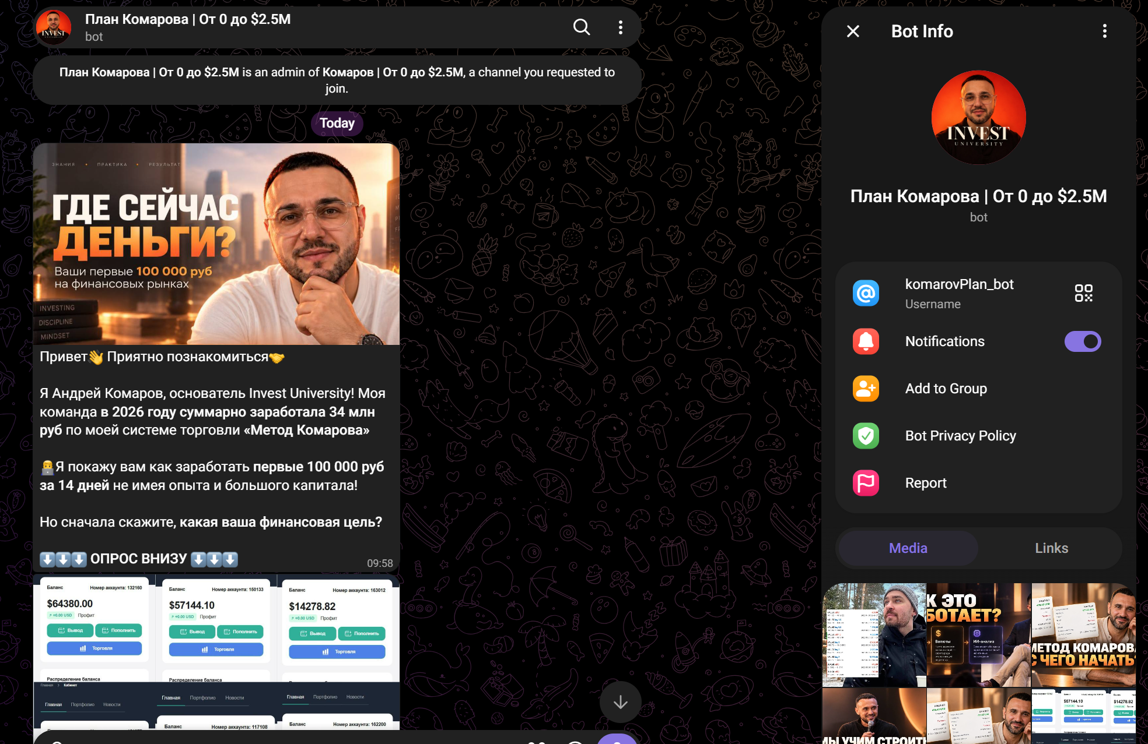Click chat title 'План Комарова | От 0 до $2.5M'

point(188,19)
